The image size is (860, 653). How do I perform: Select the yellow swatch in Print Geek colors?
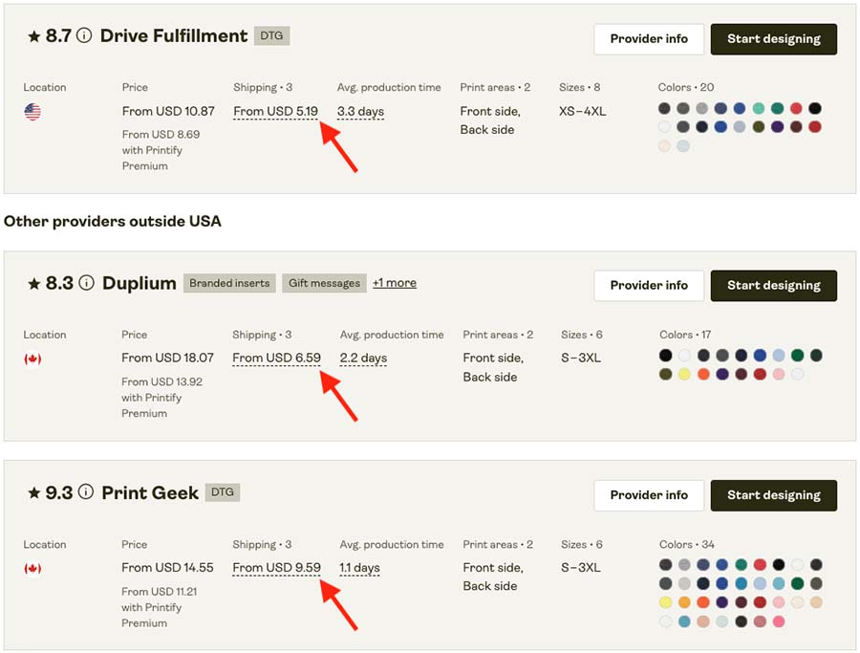pos(665,602)
